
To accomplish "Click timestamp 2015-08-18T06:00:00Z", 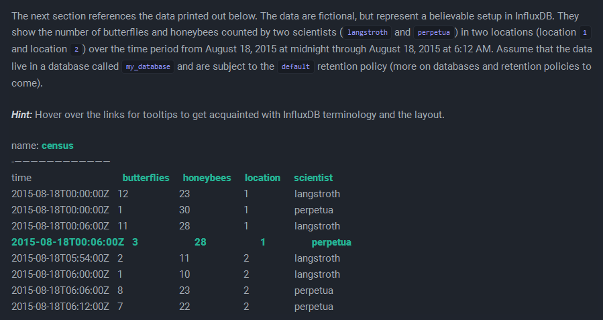I will pos(60,274).
